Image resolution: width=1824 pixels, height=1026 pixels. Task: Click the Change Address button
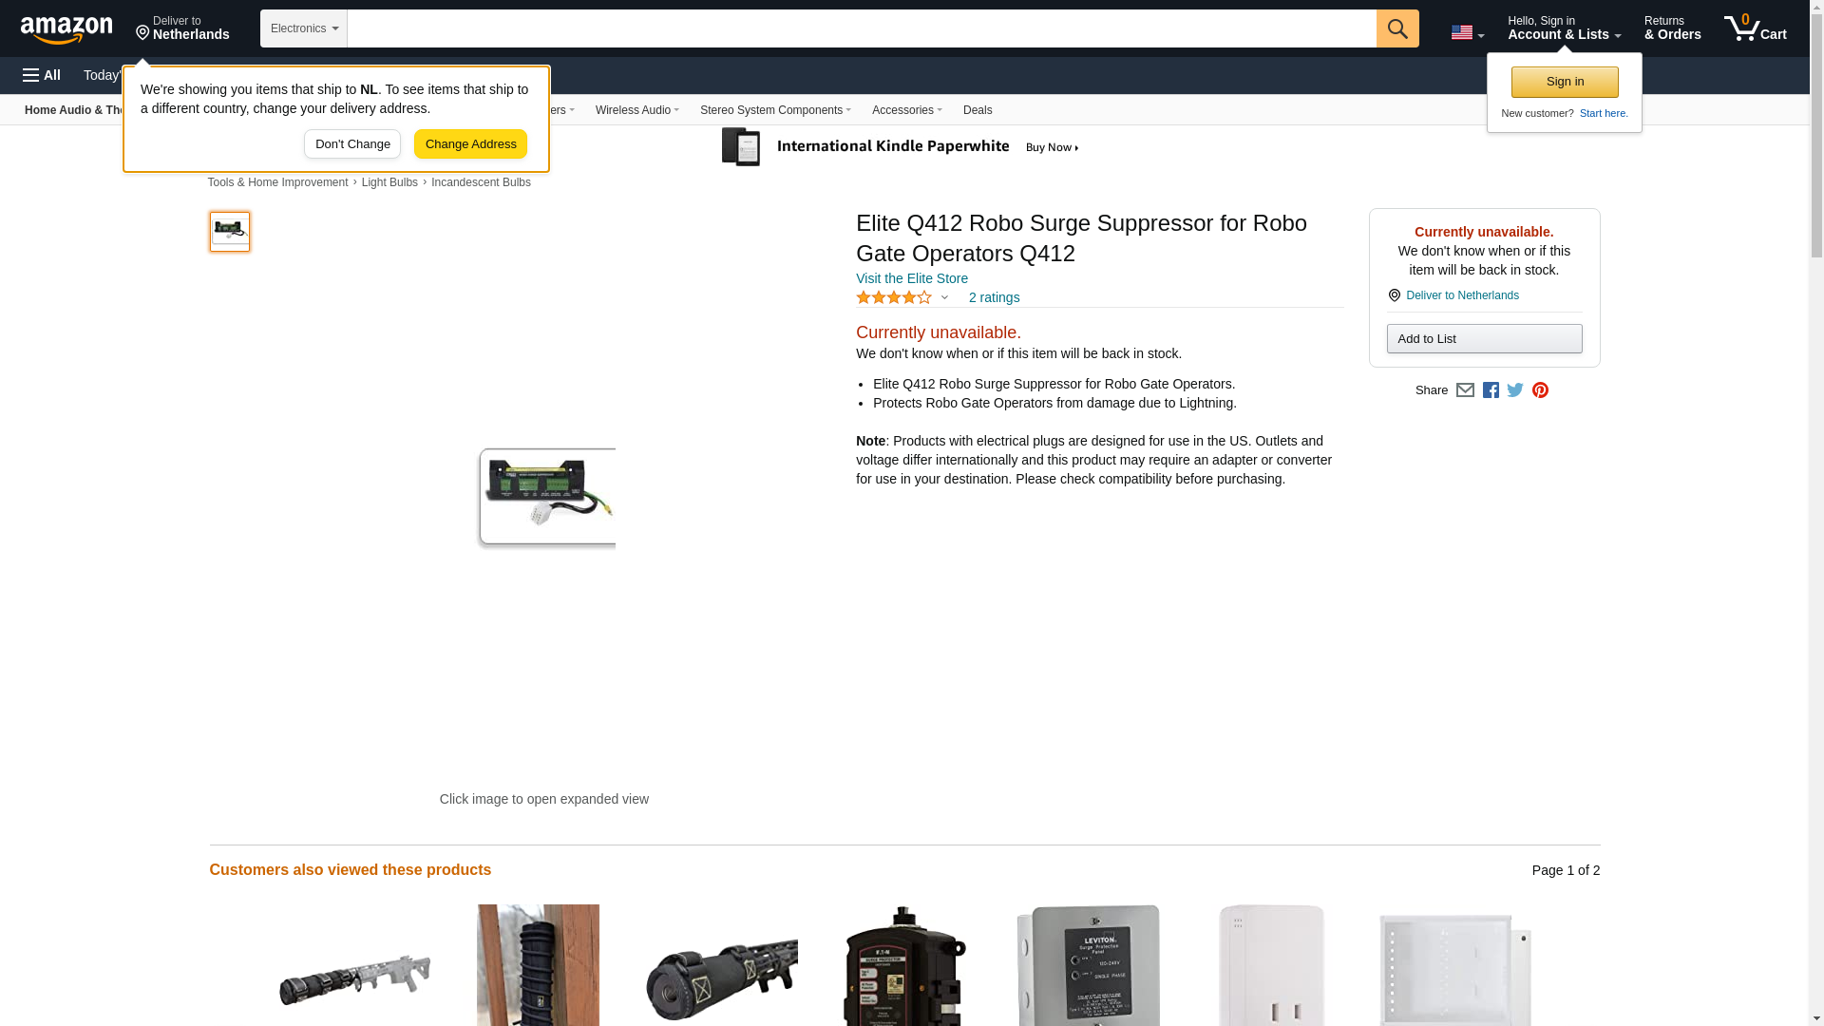tap(470, 144)
